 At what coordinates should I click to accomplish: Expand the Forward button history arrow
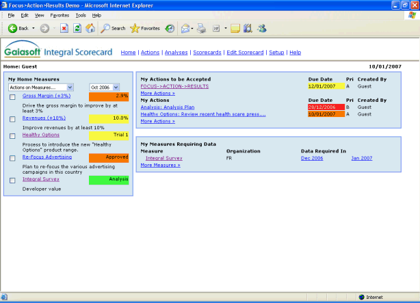pos(54,29)
